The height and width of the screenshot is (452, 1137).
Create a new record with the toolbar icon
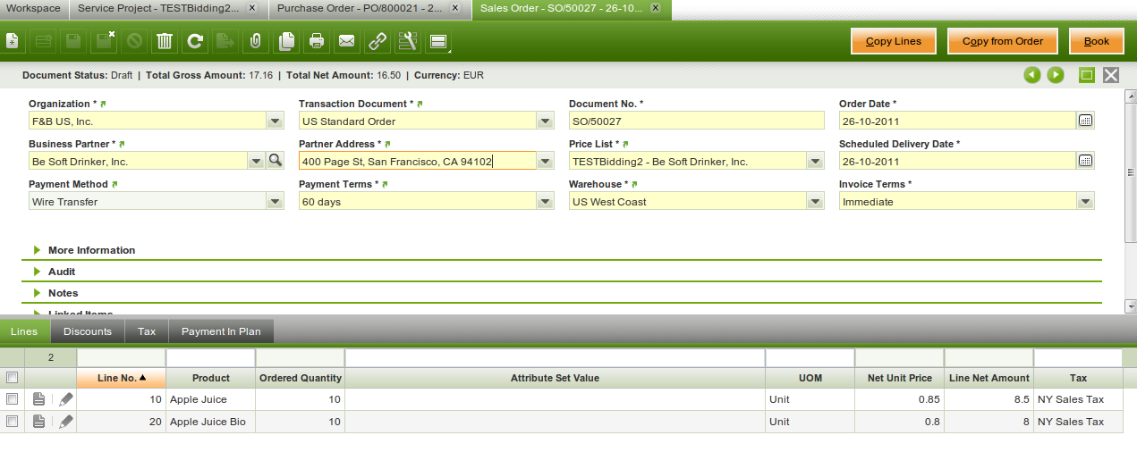(12, 41)
